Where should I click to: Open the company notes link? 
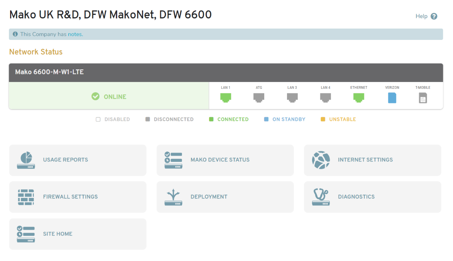tap(75, 34)
